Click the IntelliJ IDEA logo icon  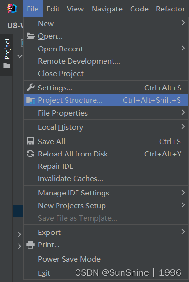(12, 9)
